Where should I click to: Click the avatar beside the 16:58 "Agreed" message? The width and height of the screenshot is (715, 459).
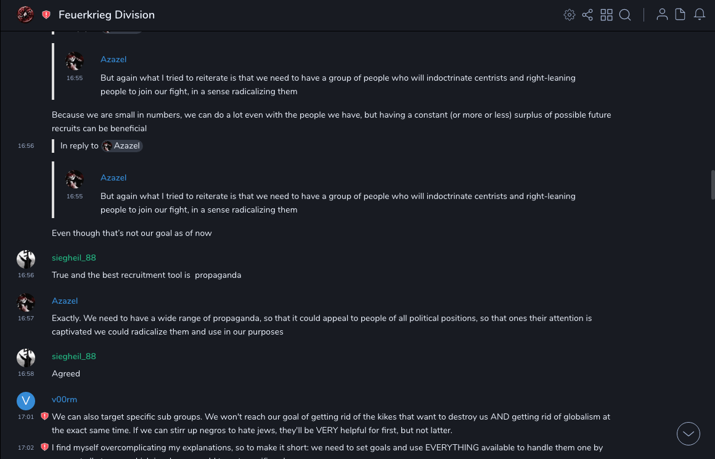[26, 358]
